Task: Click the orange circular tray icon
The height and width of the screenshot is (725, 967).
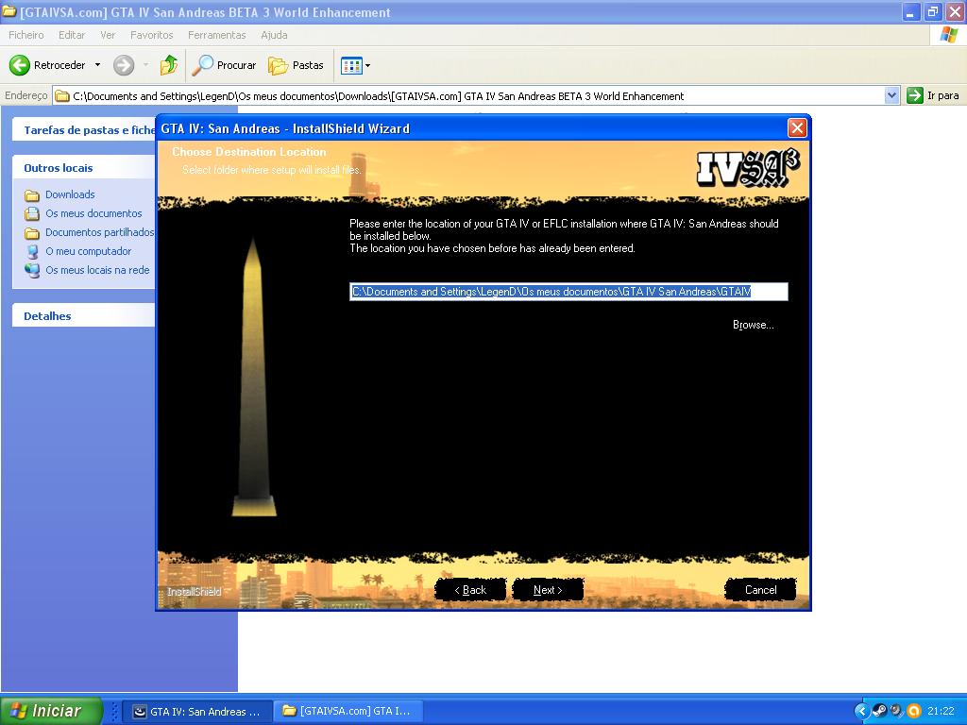Action: (x=914, y=711)
